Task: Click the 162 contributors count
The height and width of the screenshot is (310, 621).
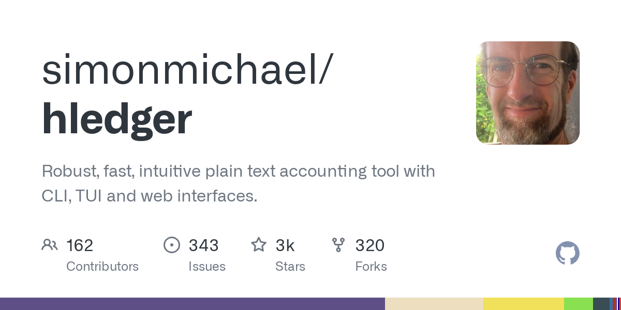Action: tap(80, 245)
